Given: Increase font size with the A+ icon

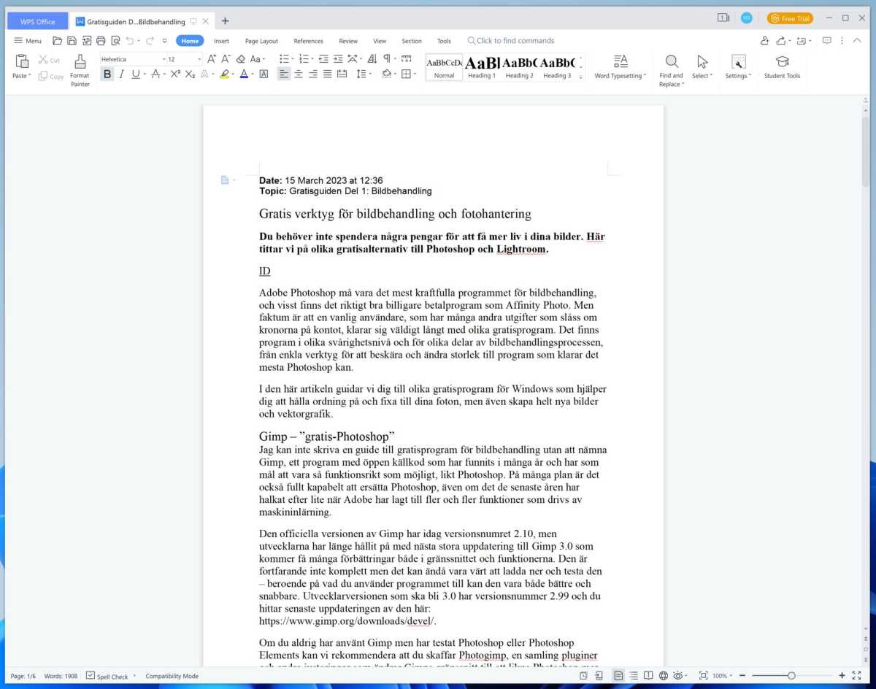Looking at the screenshot, I should (x=212, y=59).
